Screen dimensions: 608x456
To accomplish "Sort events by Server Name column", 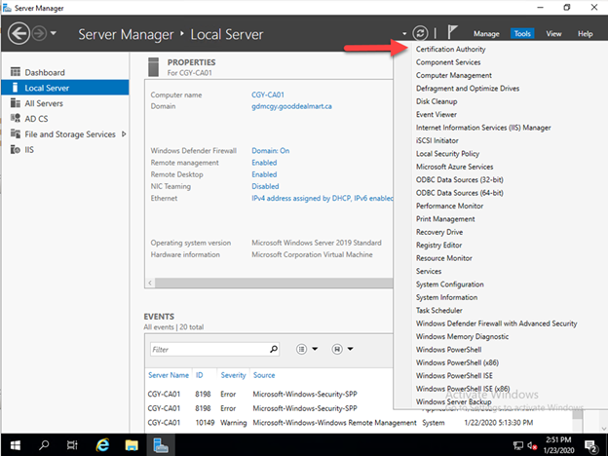I will pyautogui.click(x=169, y=375).
